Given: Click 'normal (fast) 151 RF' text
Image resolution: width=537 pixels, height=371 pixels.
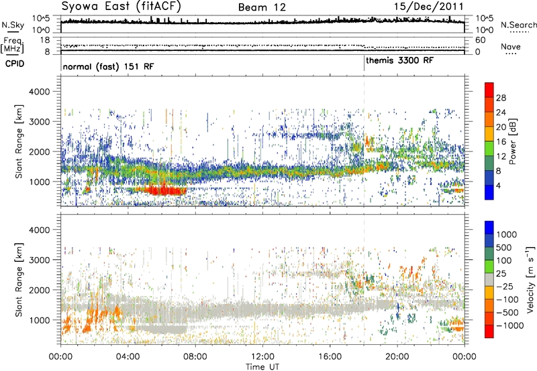Looking at the screenshot, I should [x=108, y=66].
